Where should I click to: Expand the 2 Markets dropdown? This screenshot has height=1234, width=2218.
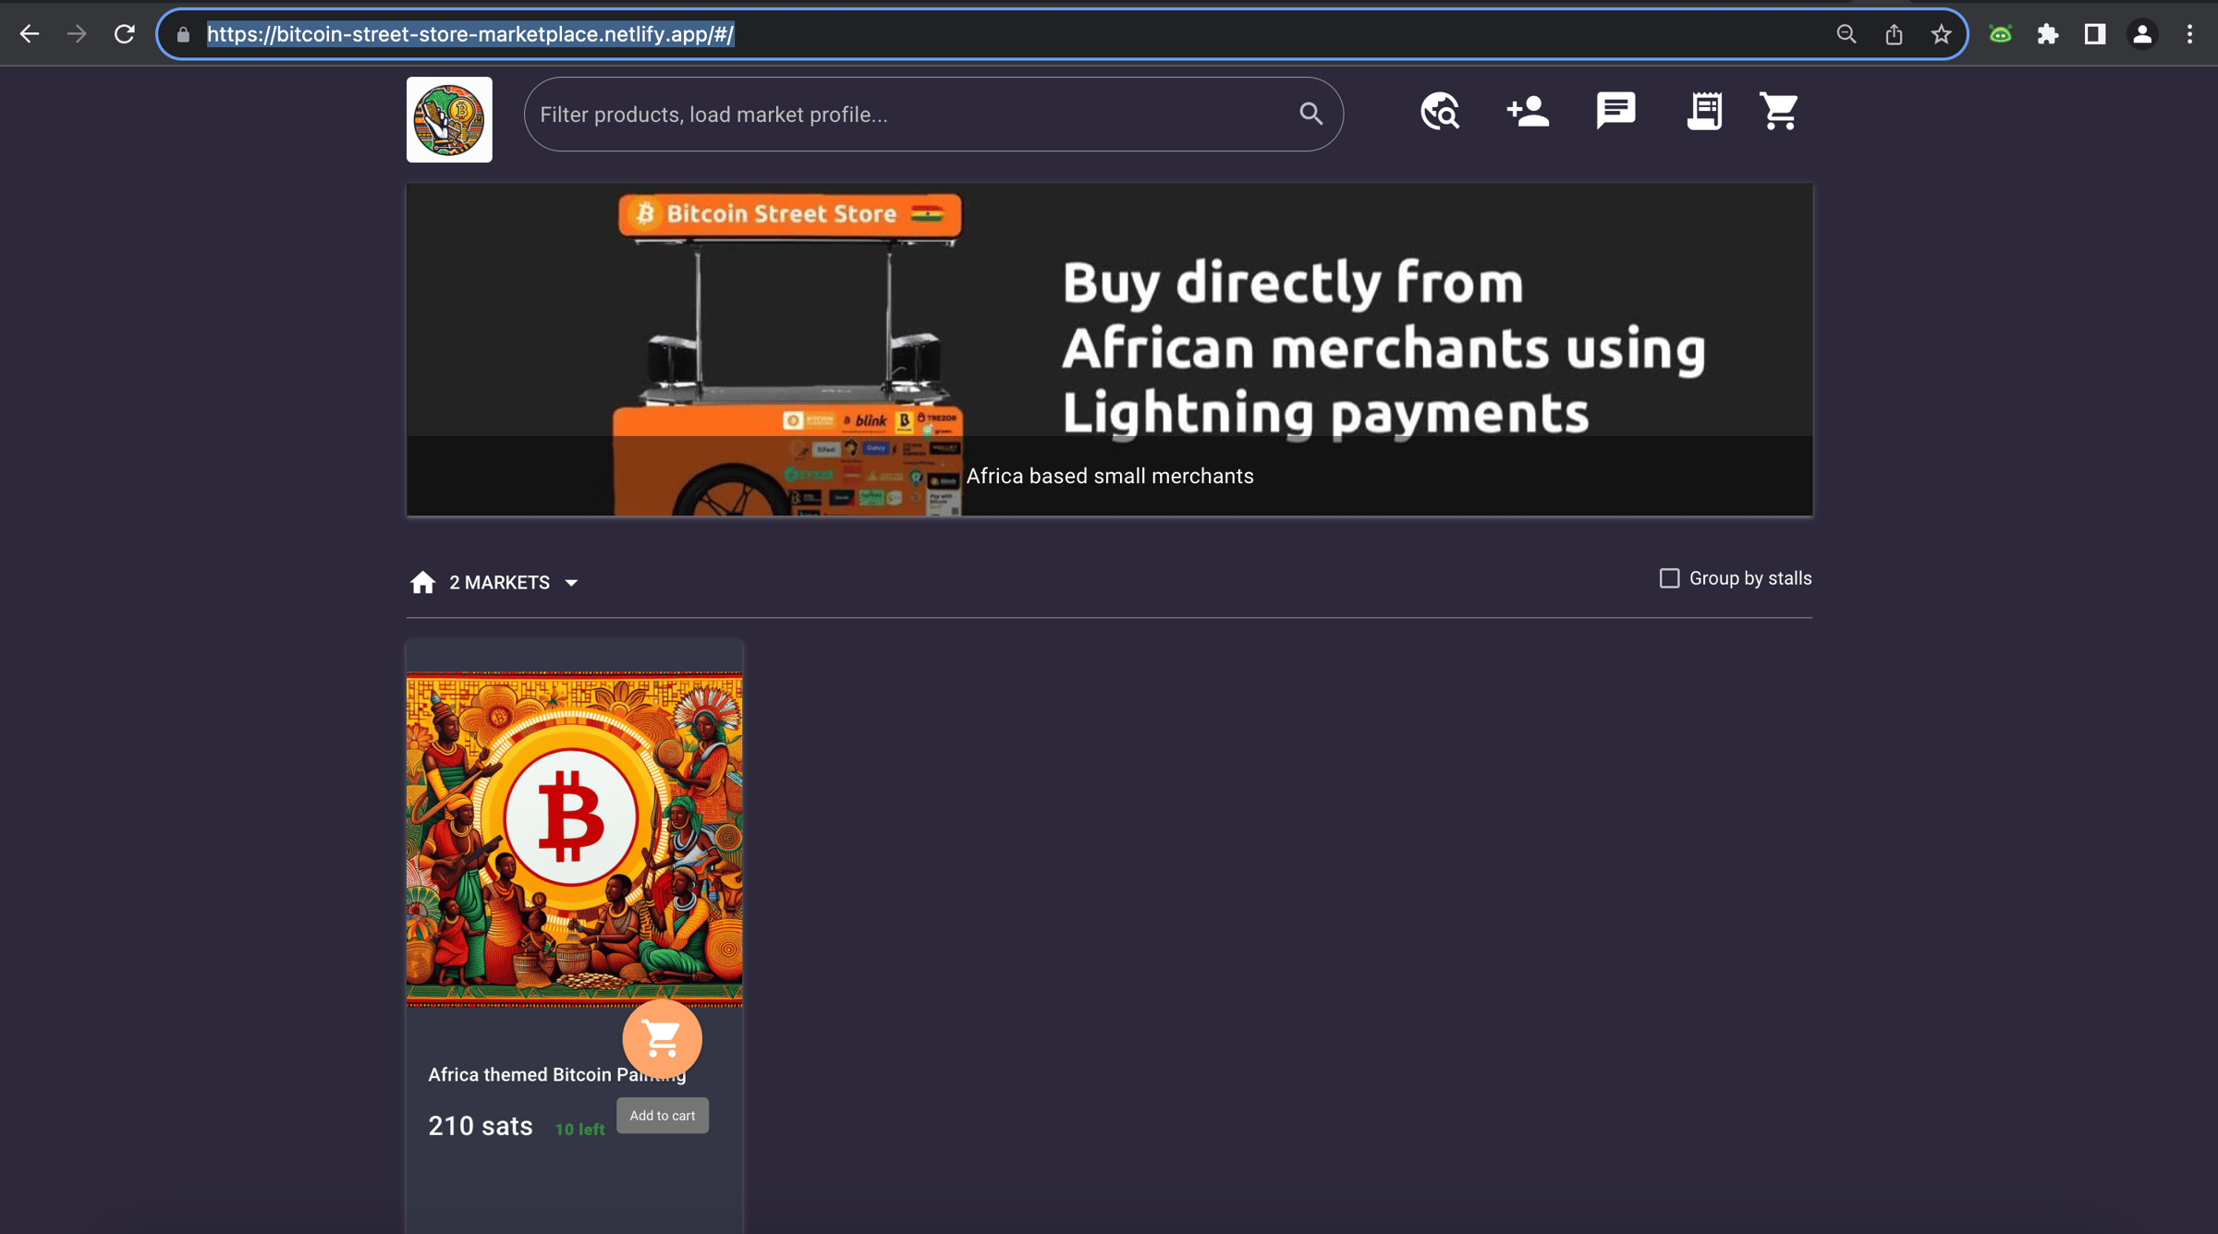pos(514,583)
